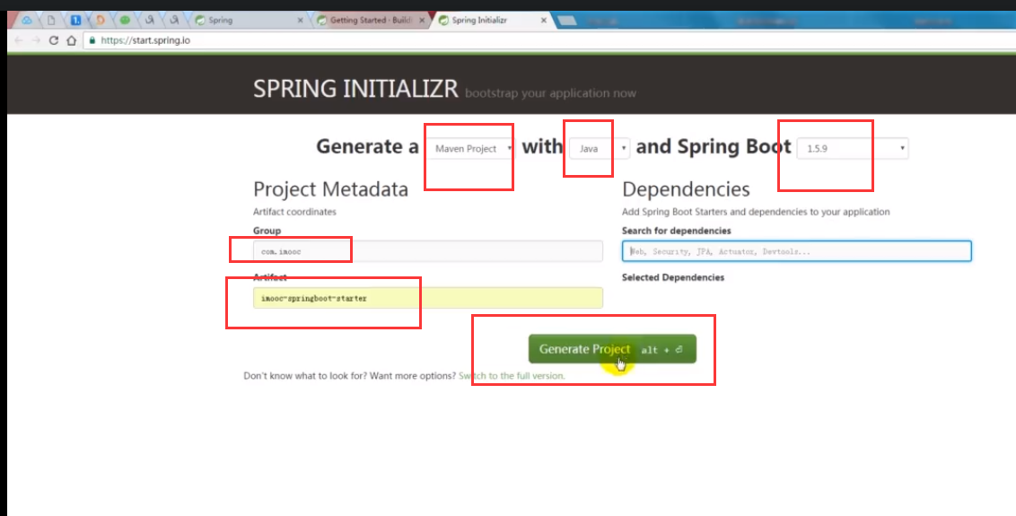Focus the Search for dependencies box
The image size is (1016, 516).
coord(796,251)
